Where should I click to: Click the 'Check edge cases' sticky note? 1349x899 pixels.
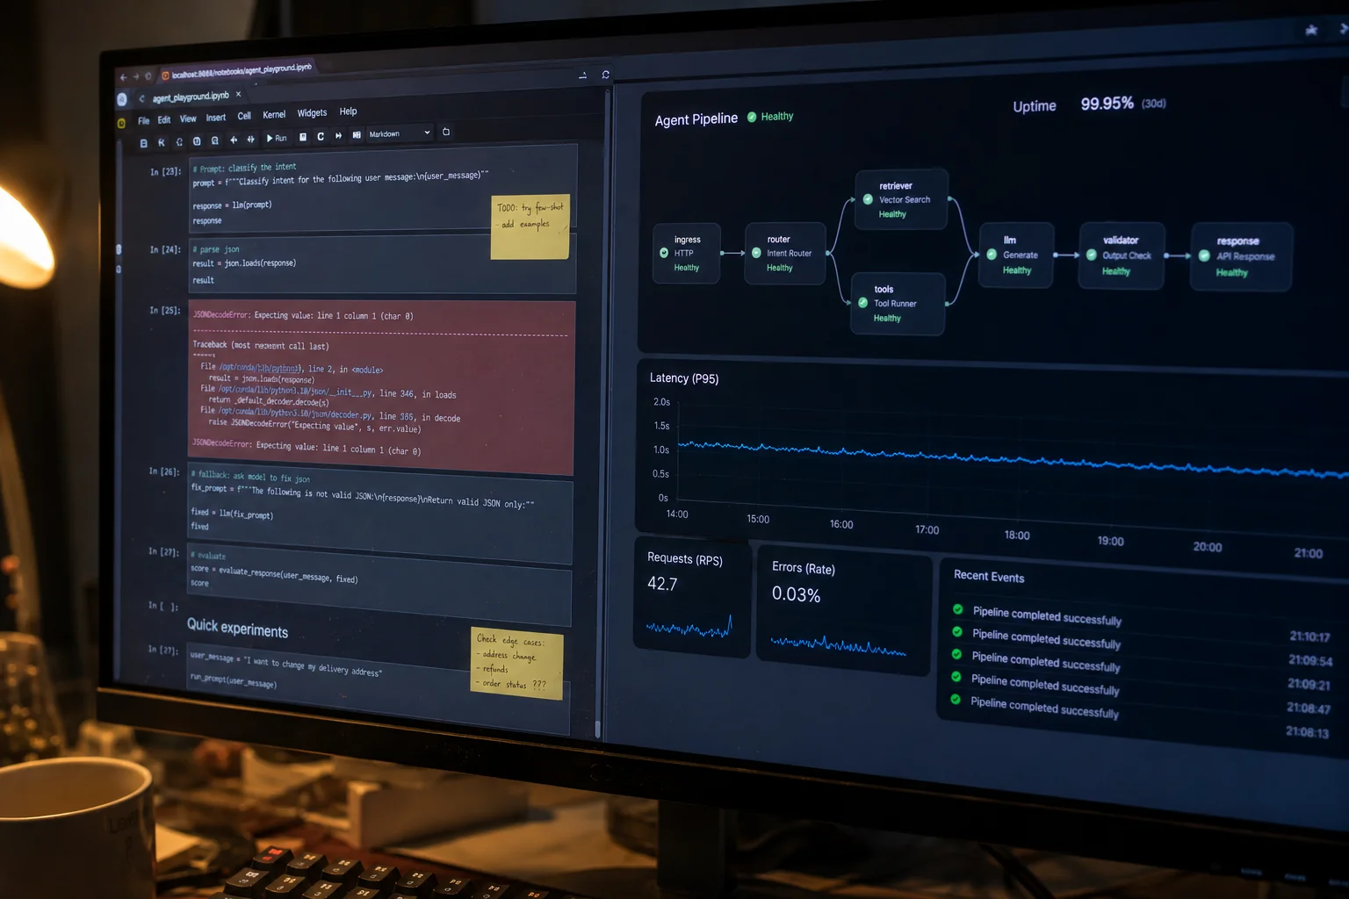click(x=516, y=661)
